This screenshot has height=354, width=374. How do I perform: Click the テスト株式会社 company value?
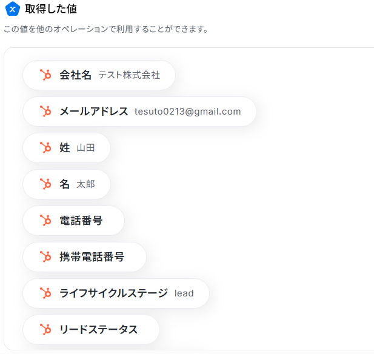129,75
